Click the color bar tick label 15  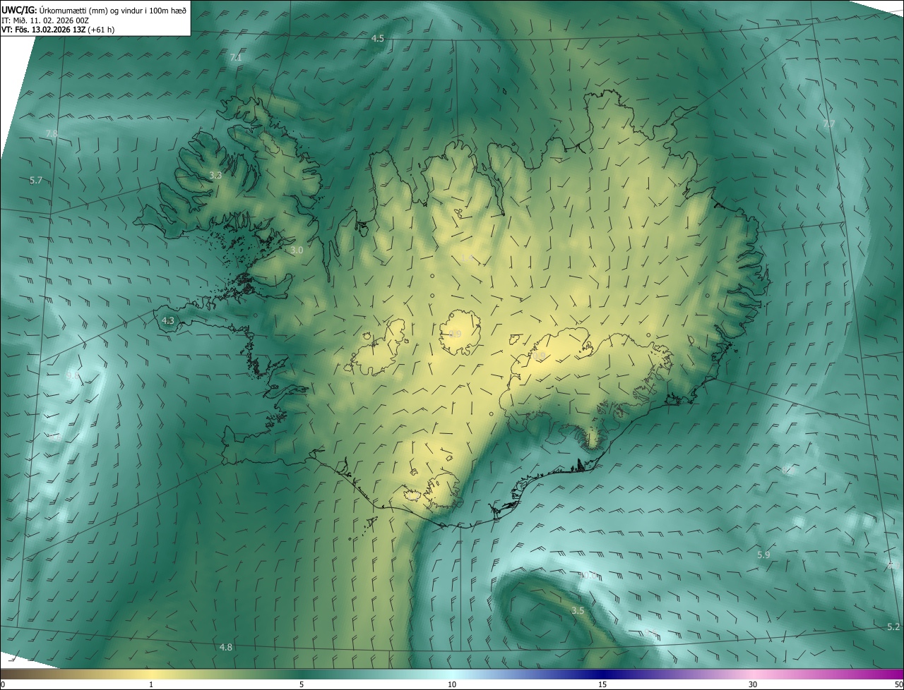point(602,684)
